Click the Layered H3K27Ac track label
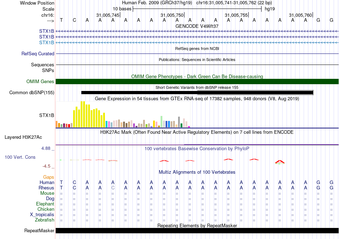 pos(23,137)
